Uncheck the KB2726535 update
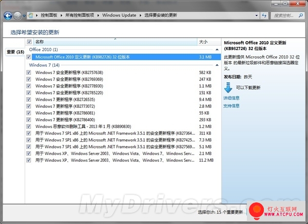Image resolution: width=308 pixels, height=224 pixels. (29, 100)
